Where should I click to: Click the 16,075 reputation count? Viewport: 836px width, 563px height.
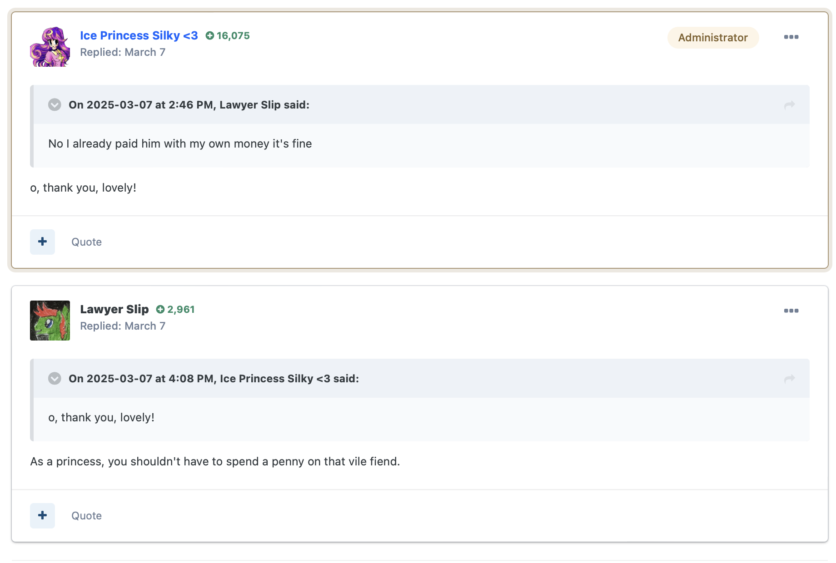[x=233, y=35]
